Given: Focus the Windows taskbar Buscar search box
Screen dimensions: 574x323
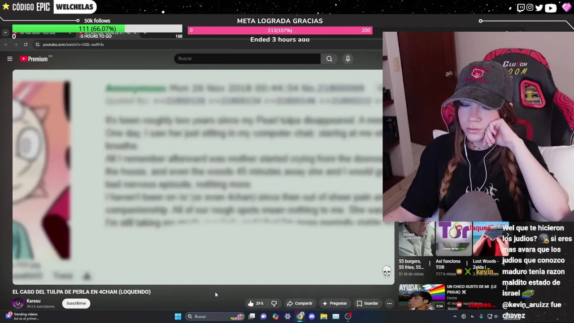Looking at the screenshot, I should pyautogui.click(x=215, y=316).
